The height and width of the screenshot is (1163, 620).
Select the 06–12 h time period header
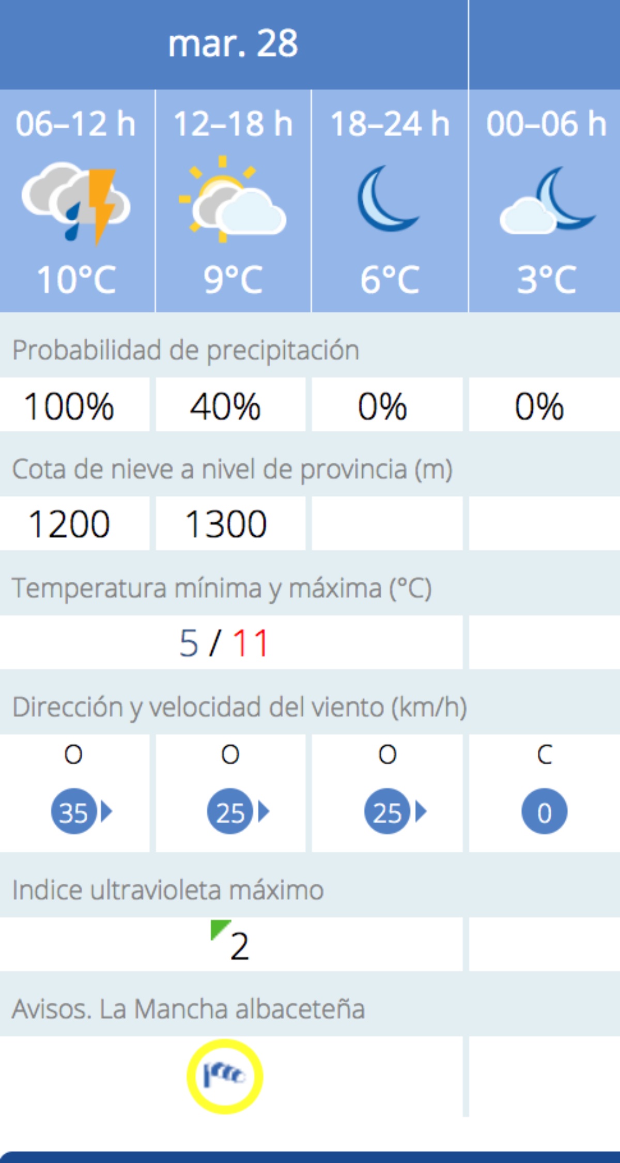[x=76, y=124]
